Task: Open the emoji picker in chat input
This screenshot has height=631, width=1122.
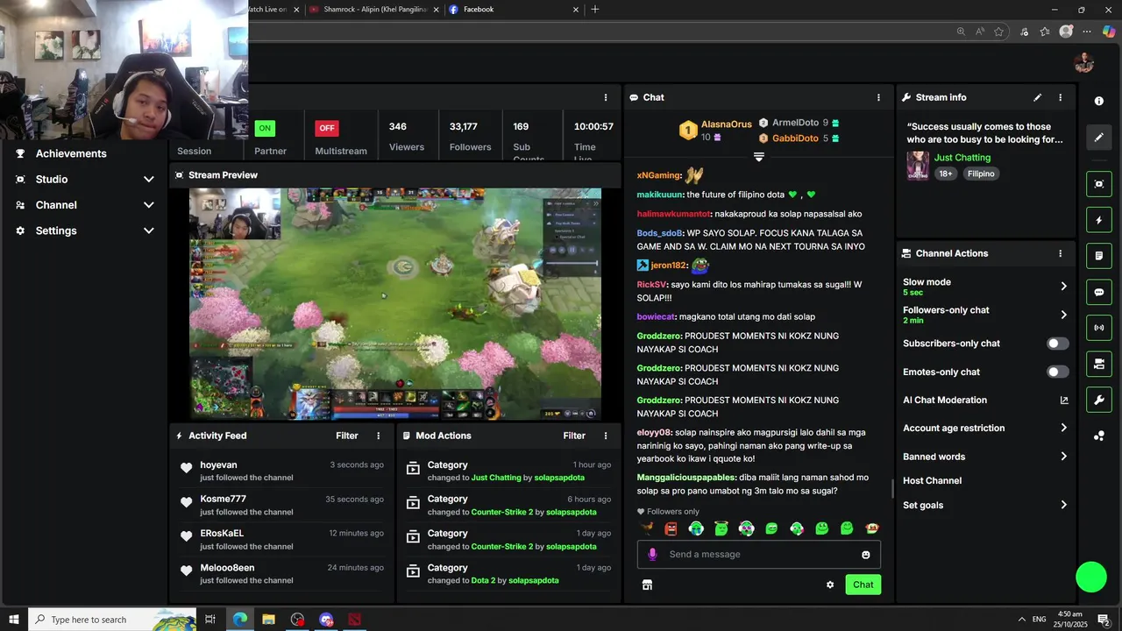Action: [x=866, y=555]
